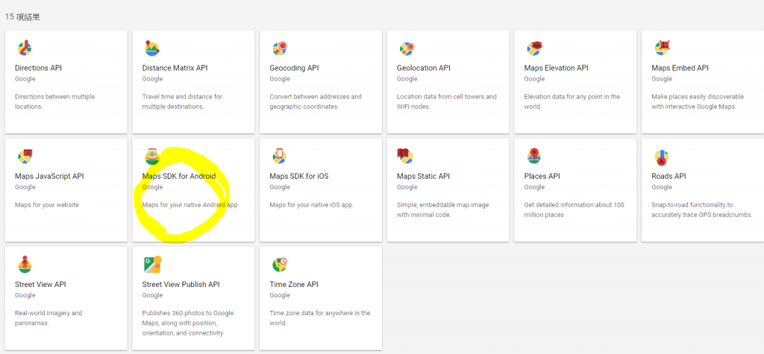Click the Places API pin icon
764x354 pixels.
(534, 157)
